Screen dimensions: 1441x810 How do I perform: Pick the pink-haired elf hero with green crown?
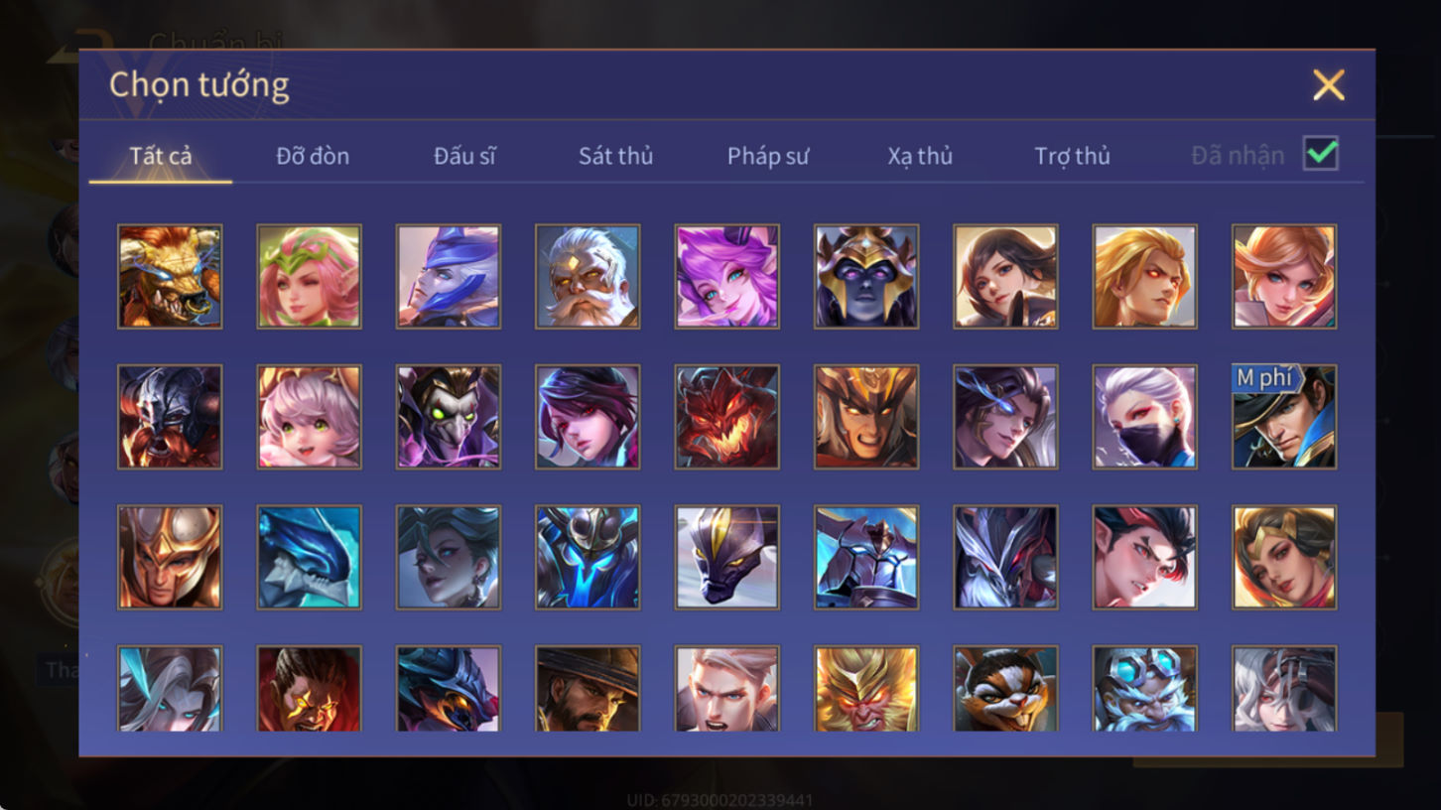(x=310, y=276)
